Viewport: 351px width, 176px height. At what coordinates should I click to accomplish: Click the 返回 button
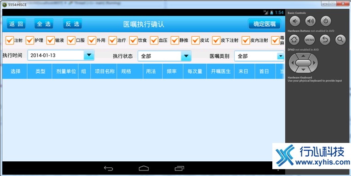(x=16, y=24)
